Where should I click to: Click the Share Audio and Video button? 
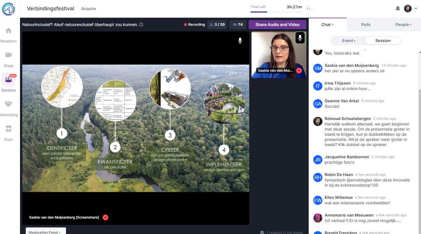(x=276, y=25)
